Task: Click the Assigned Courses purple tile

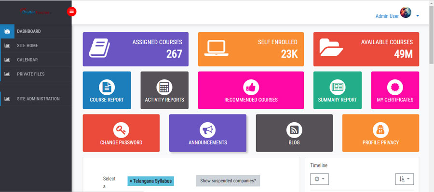Action: (136, 49)
